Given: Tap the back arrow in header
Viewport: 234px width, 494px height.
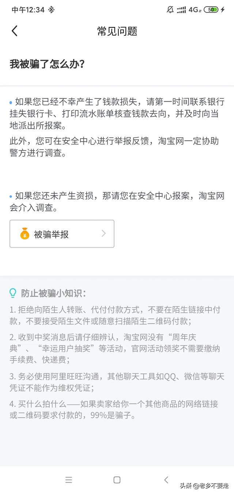Looking at the screenshot, I should click(x=15, y=31).
